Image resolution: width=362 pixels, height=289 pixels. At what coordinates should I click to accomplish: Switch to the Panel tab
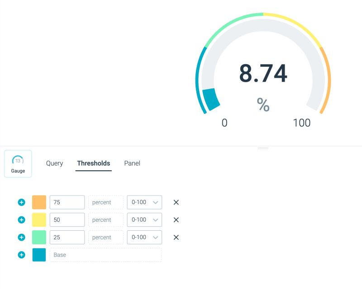coord(132,163)
